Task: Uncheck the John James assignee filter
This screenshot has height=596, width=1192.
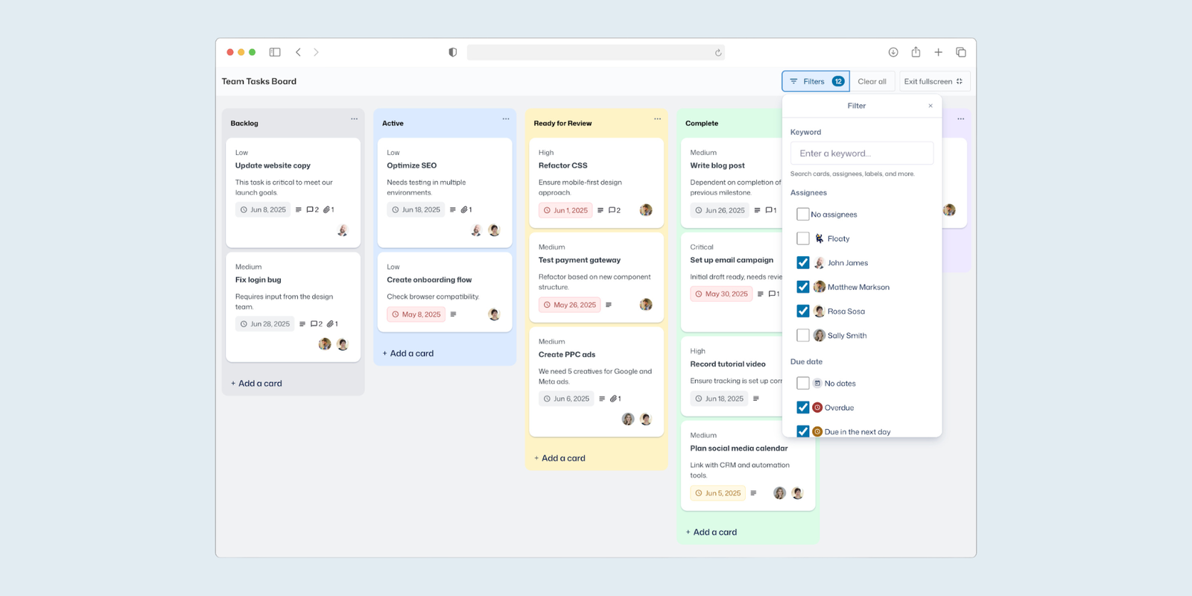Action: point(803,263)
